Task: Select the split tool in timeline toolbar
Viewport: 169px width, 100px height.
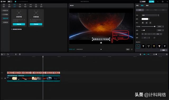Action: [x=16, y=54]
